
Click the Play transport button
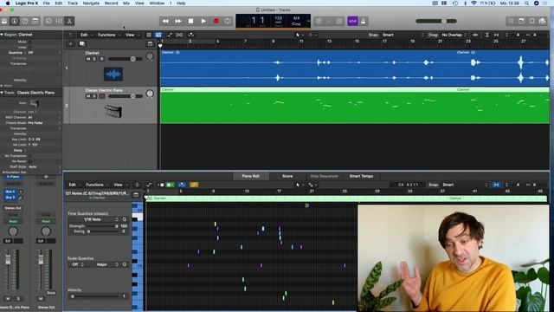coord(203,21)
